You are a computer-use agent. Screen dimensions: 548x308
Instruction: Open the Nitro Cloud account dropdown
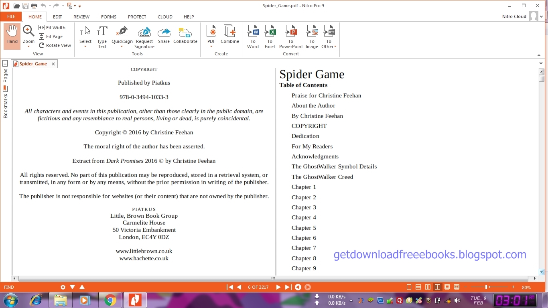pos(542,17)
